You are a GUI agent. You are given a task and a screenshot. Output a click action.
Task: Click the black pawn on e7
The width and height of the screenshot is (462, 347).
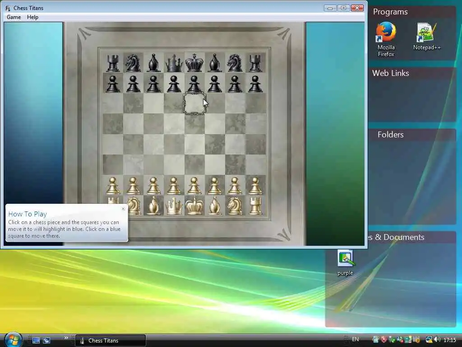pyautogui.click(x=194, y=84)
